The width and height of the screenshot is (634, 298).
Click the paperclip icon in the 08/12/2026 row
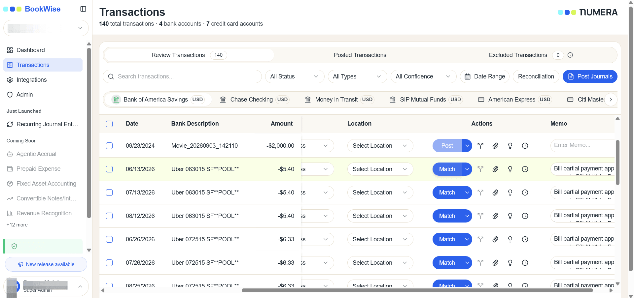coord(495,216)
